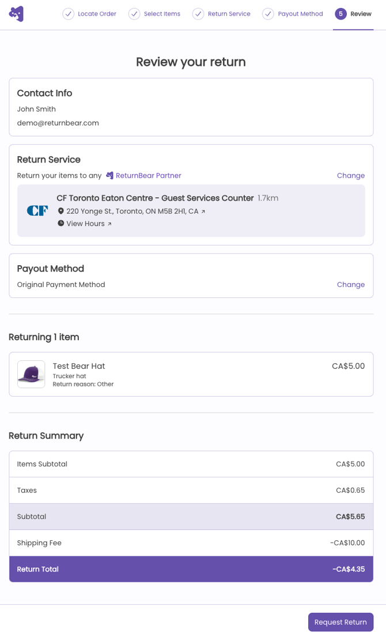
Task: Click the clock icon beside View Hours
Action: click(60, 224)
